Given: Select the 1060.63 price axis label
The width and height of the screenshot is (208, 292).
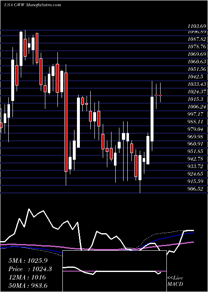Looking at the screenshot, I should click(x=197, y=62).
